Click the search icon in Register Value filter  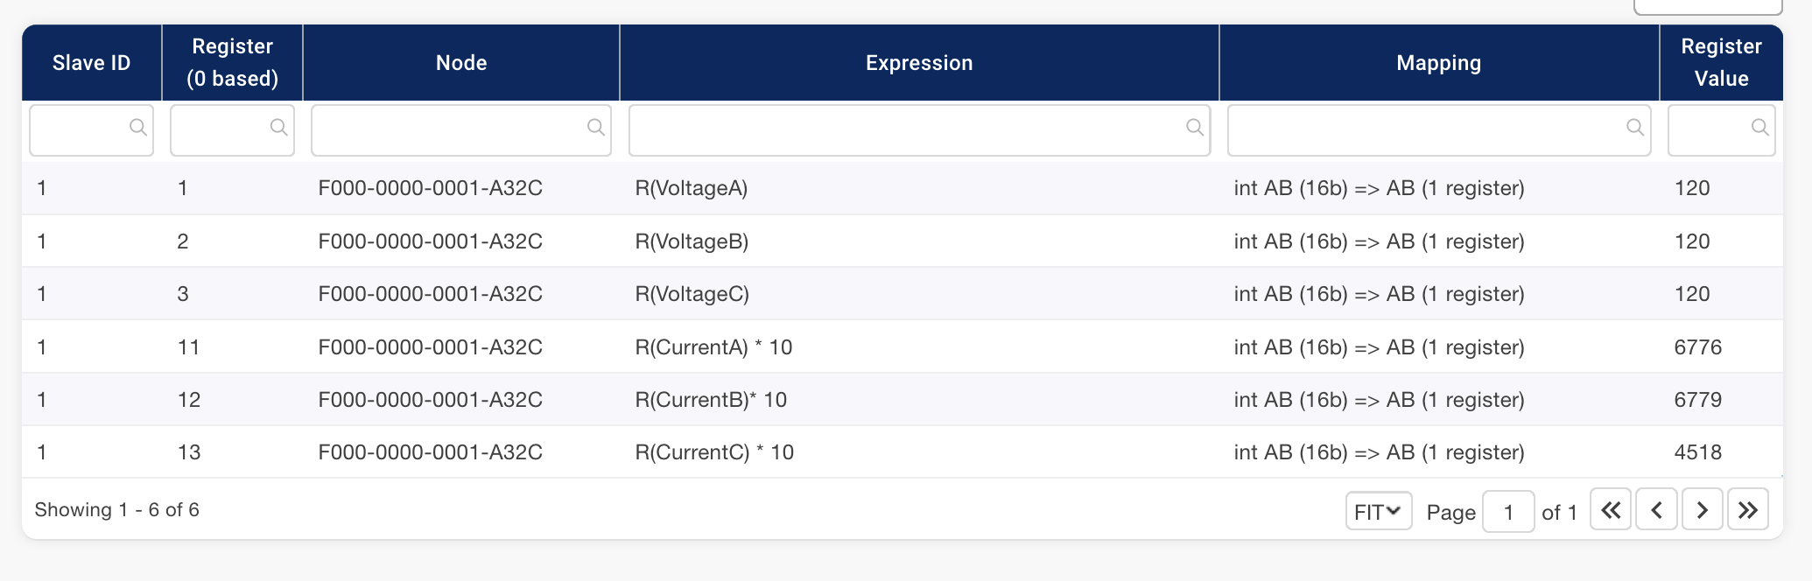[1759, 127]
